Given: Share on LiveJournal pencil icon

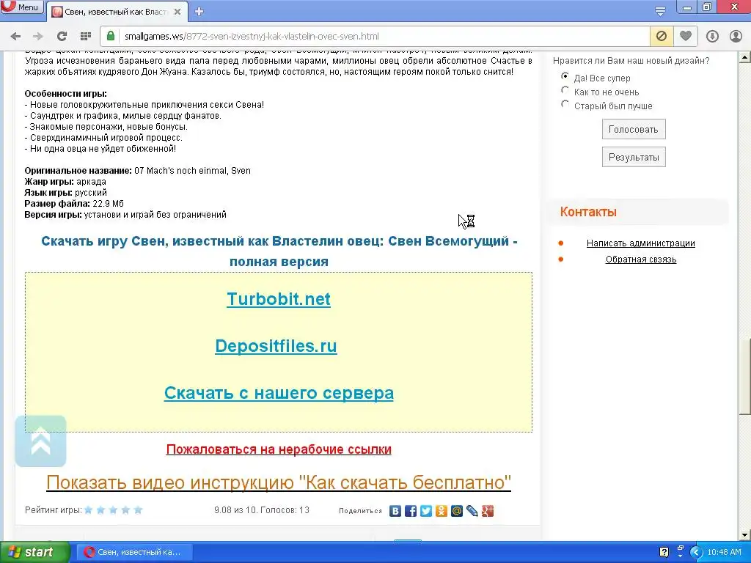Looking at the screenshot, I should [472, 511].
